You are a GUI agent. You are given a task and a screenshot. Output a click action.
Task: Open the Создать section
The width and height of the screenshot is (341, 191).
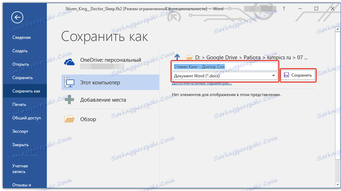coord(20,51)
